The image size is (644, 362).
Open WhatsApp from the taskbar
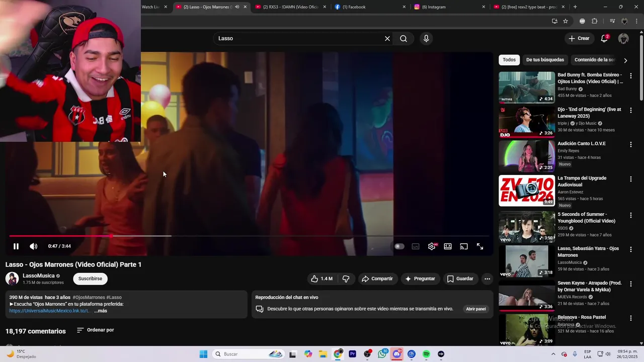382,354
